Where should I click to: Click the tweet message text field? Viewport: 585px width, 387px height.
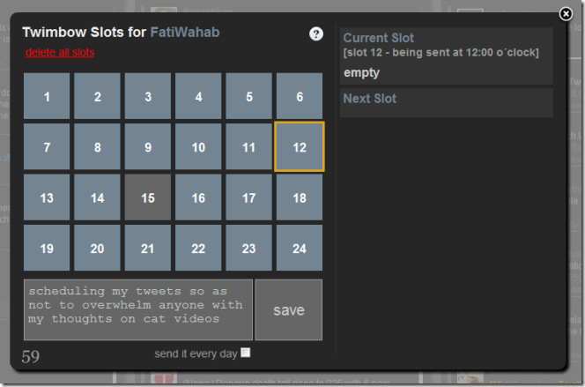point(138,309)
